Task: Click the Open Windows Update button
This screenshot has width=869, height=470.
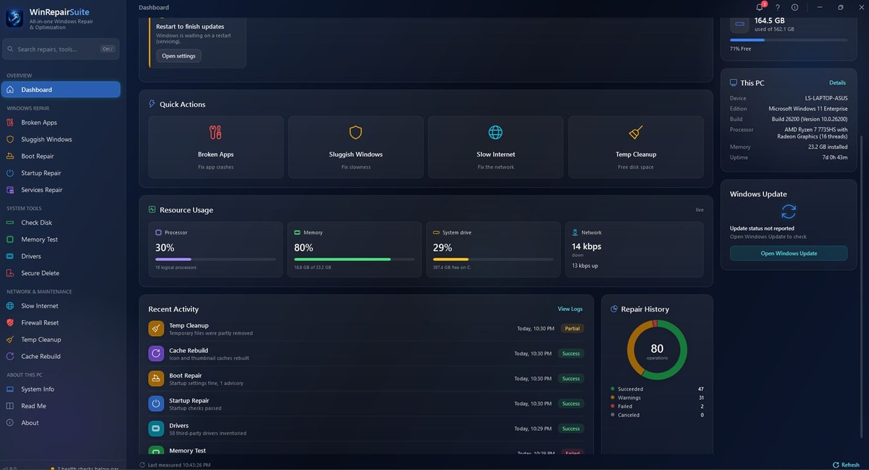Action: [x=789, y=253]
